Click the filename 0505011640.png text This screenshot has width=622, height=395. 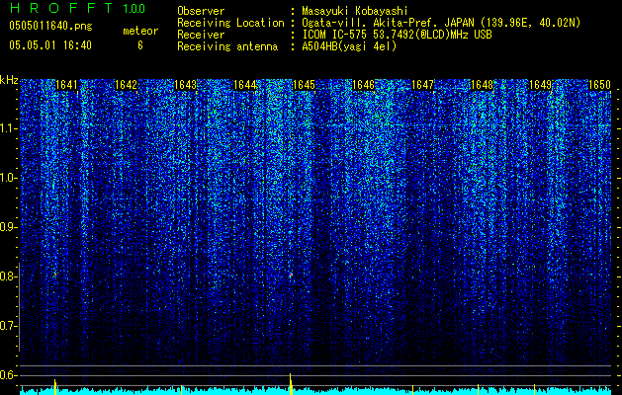[50, 26]
